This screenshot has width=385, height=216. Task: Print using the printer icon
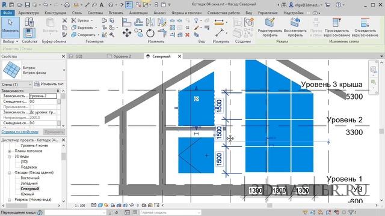pos(67,5)
